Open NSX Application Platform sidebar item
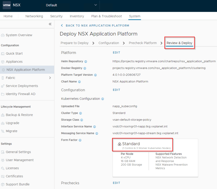Viewport: 217px width, 189px height. point(27,70)
